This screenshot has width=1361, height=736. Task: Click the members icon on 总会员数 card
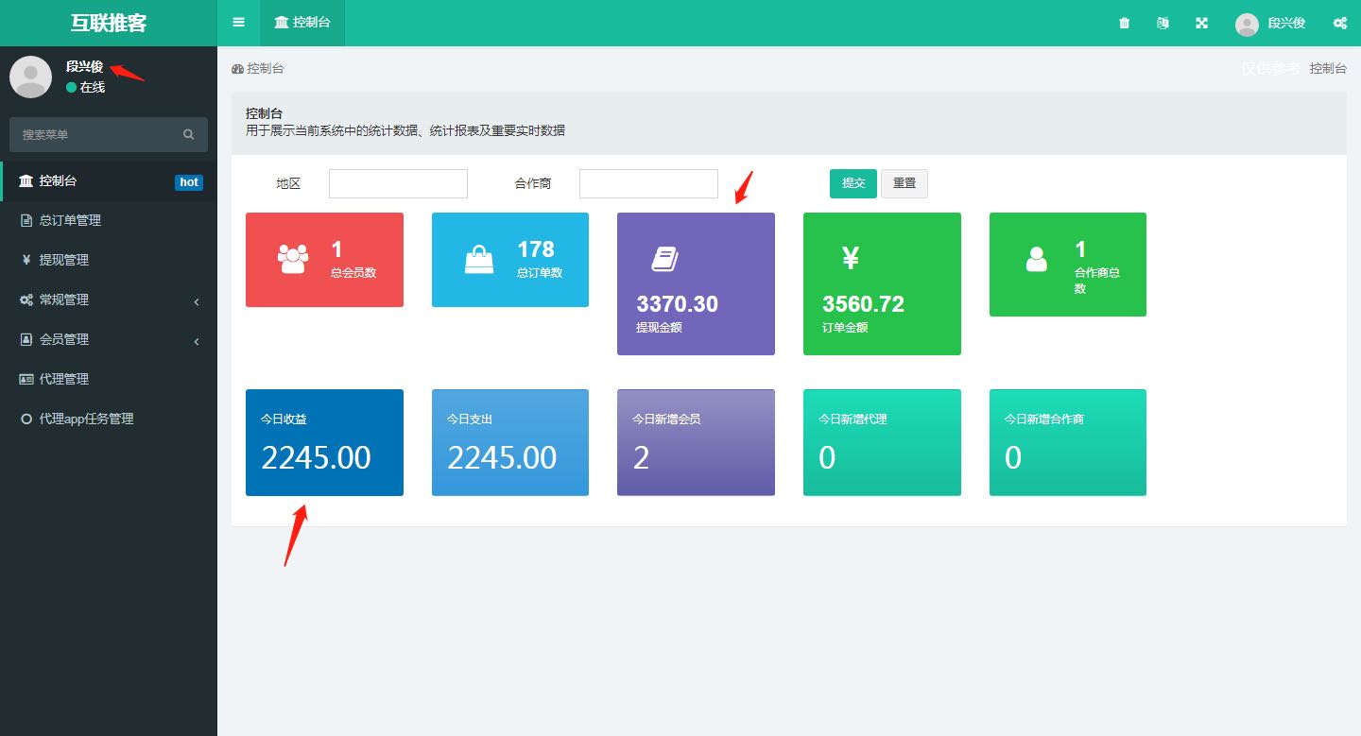(293, 259)
